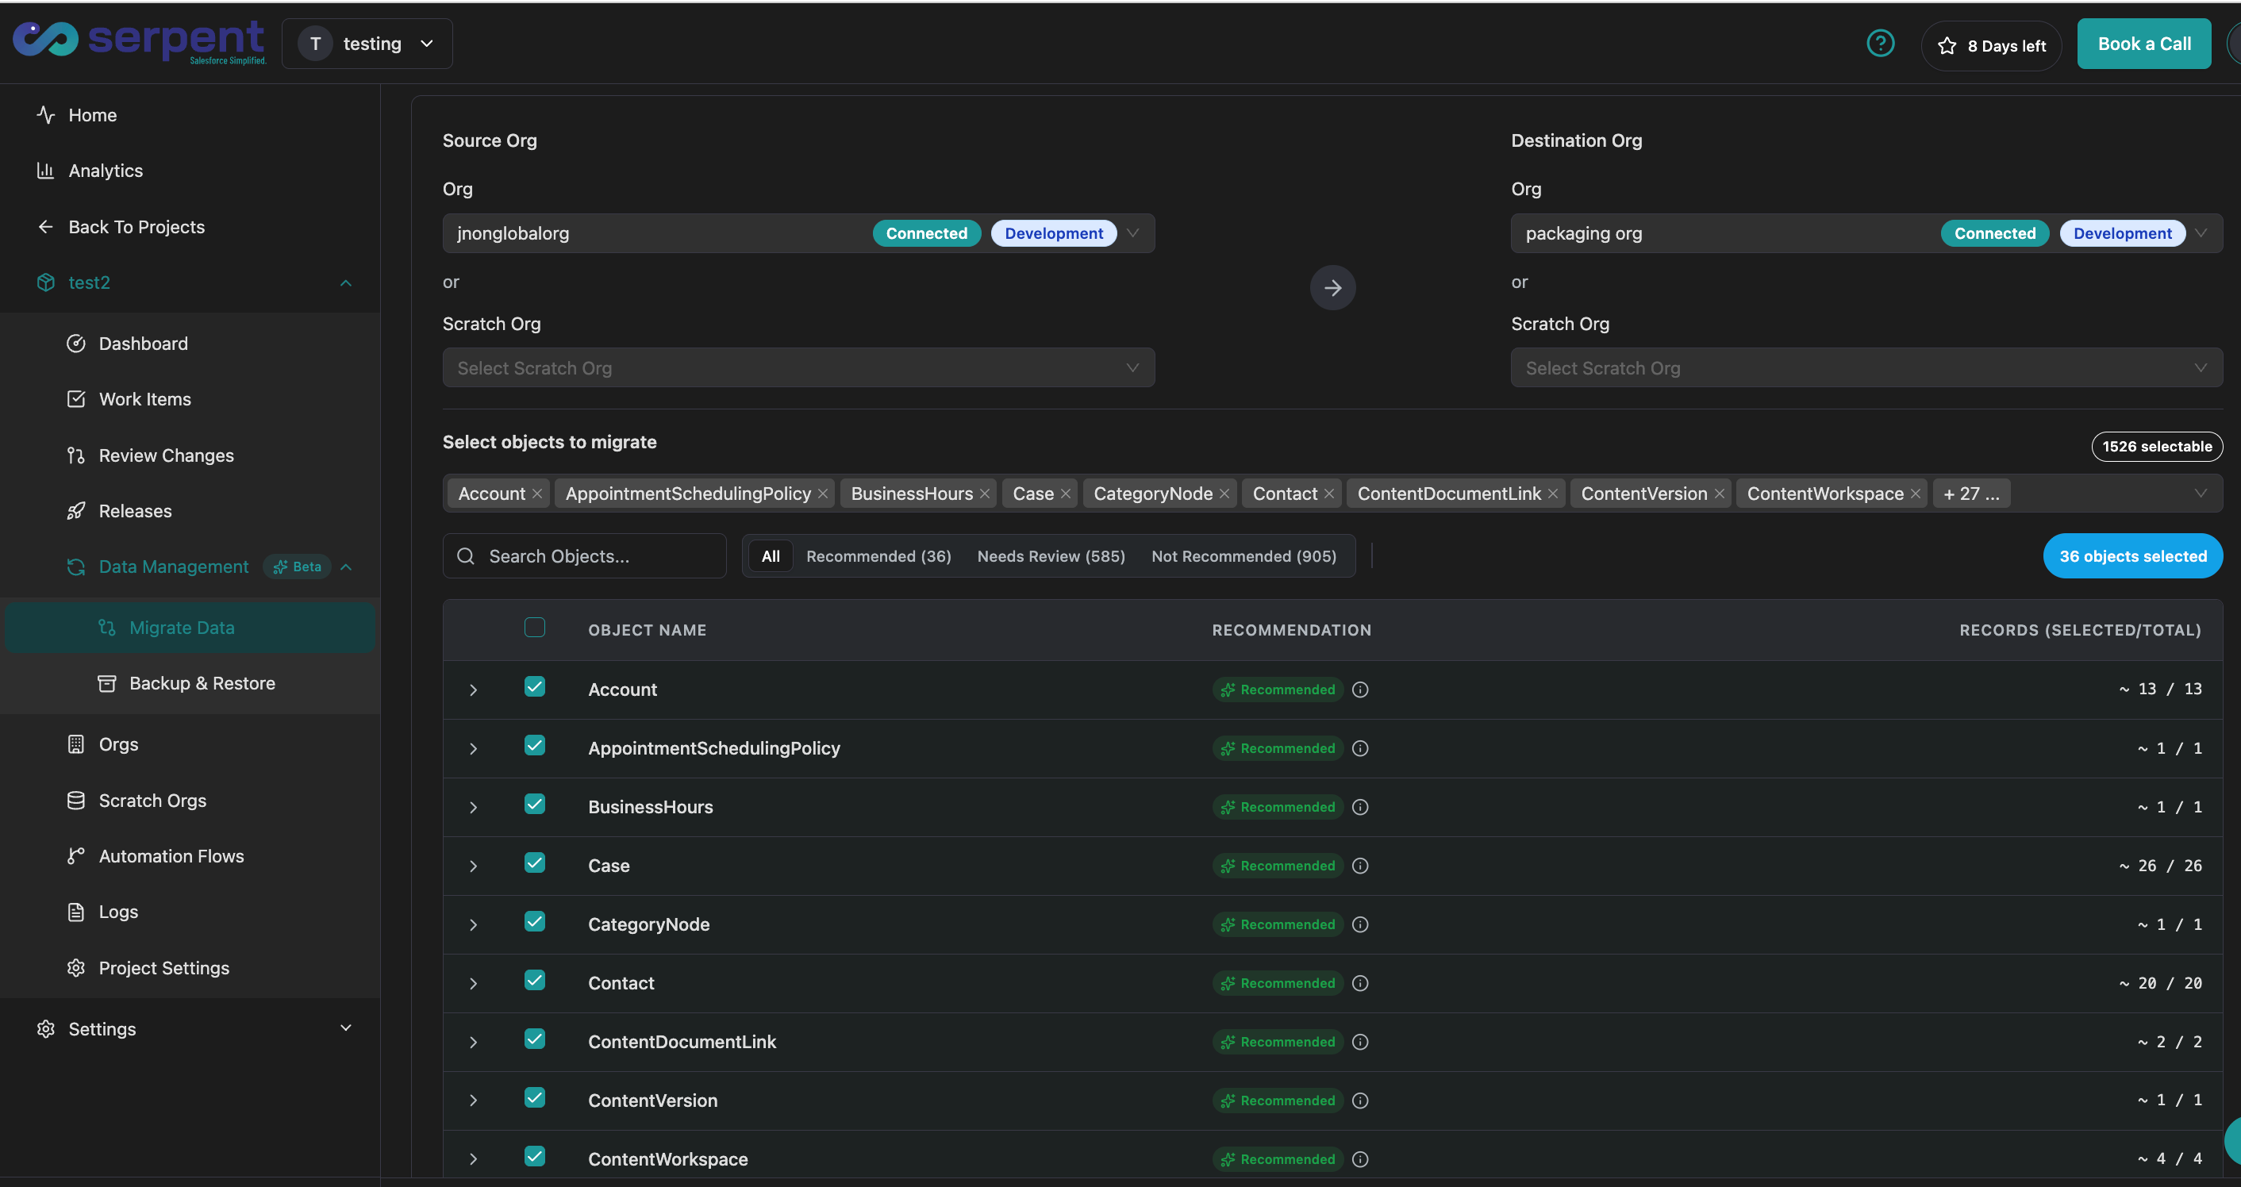Click the 8 Days left trial button

click(x=1990, y=46)
